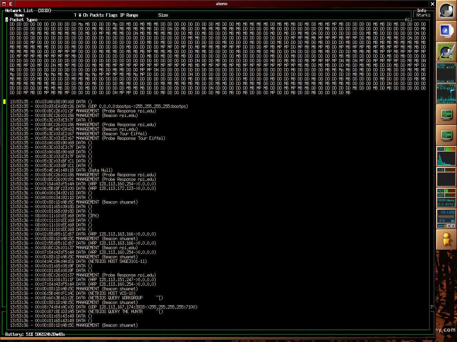The width and height of the screenshot is (457, 342).
Task: Click the 'Ntwrks' info label
Action: pyautogui.click(x=423, y=15)
